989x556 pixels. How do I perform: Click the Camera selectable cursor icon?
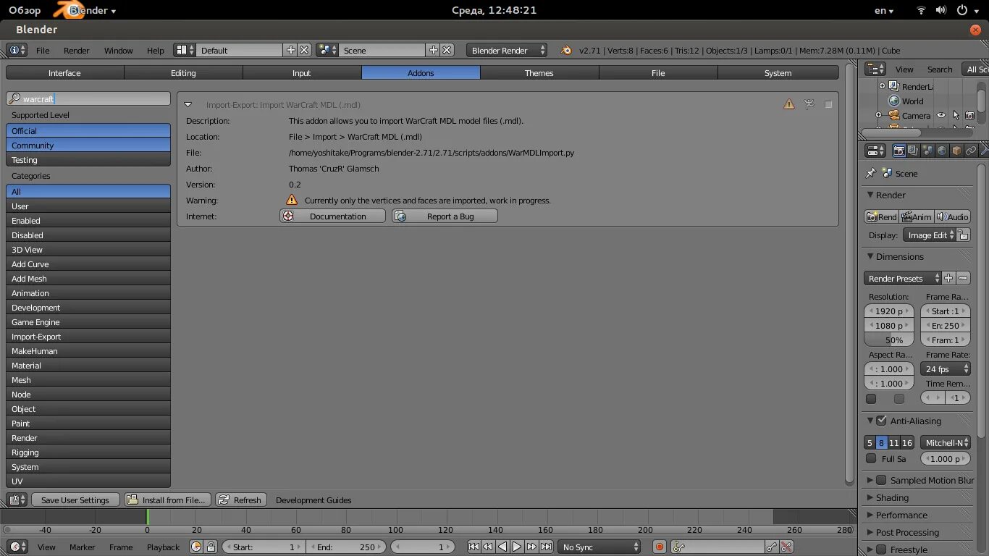coord(956,115)
